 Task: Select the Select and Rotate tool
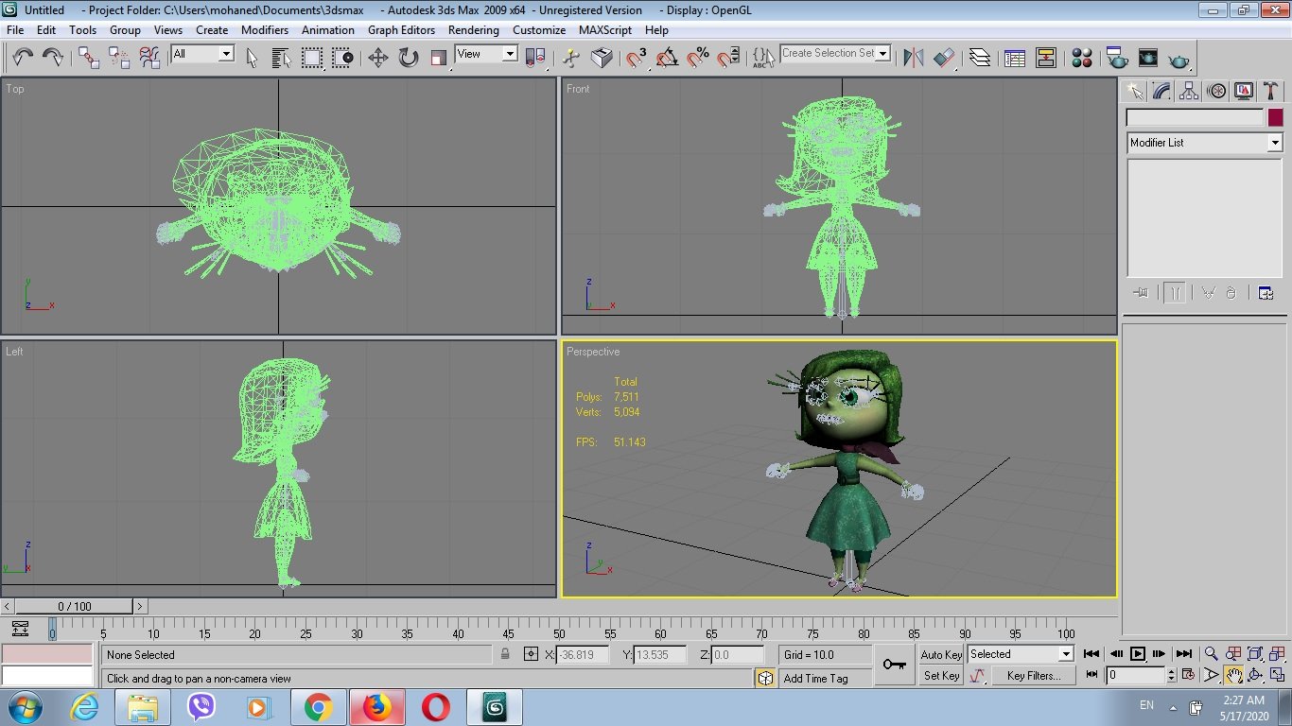pyautogui.click(x=408, y=58)
